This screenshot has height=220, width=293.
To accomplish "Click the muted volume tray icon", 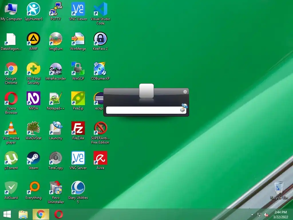I will (x=266, y=215).
